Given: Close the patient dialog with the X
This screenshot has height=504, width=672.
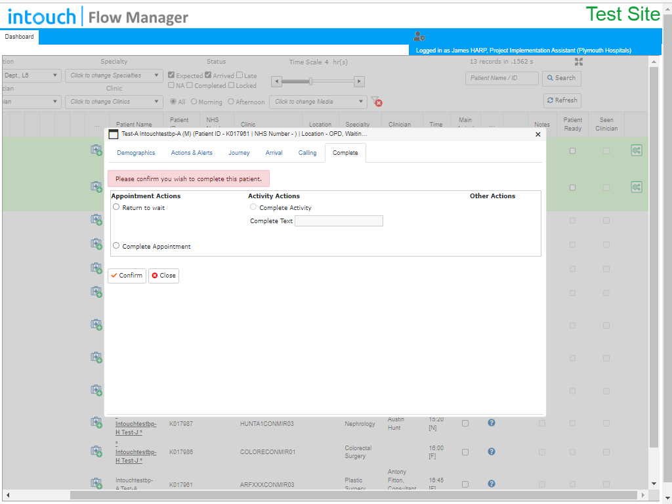Looking at the screenshot, I should click(538, 135).
